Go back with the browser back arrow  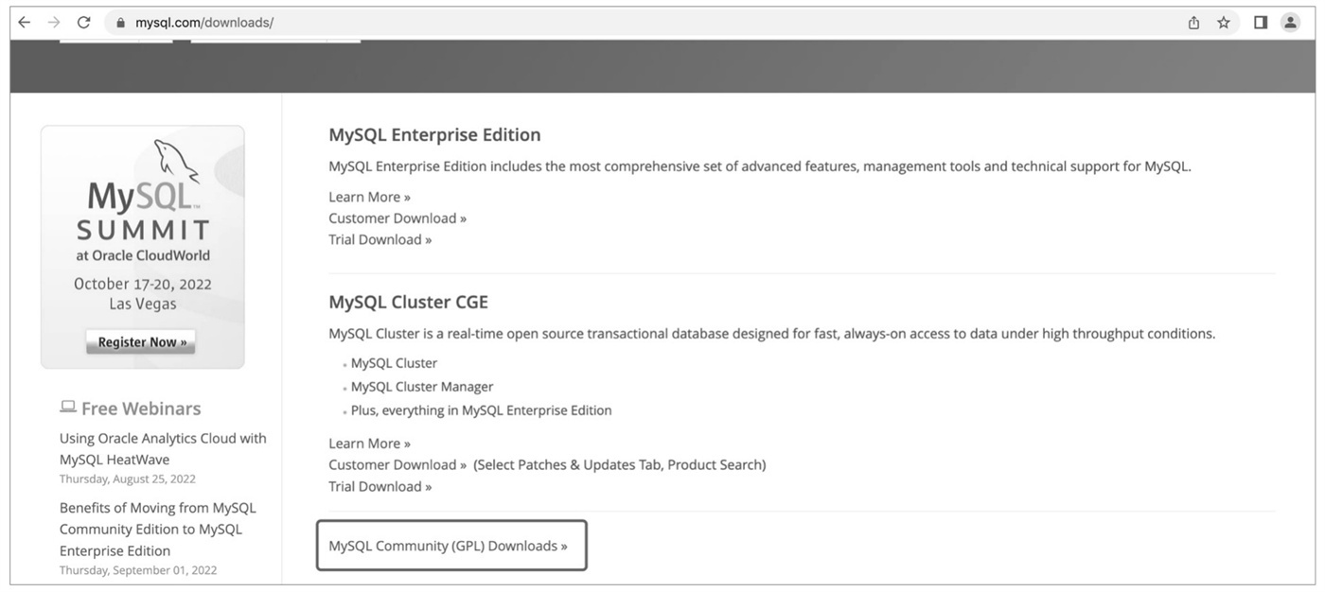[25, 23]
